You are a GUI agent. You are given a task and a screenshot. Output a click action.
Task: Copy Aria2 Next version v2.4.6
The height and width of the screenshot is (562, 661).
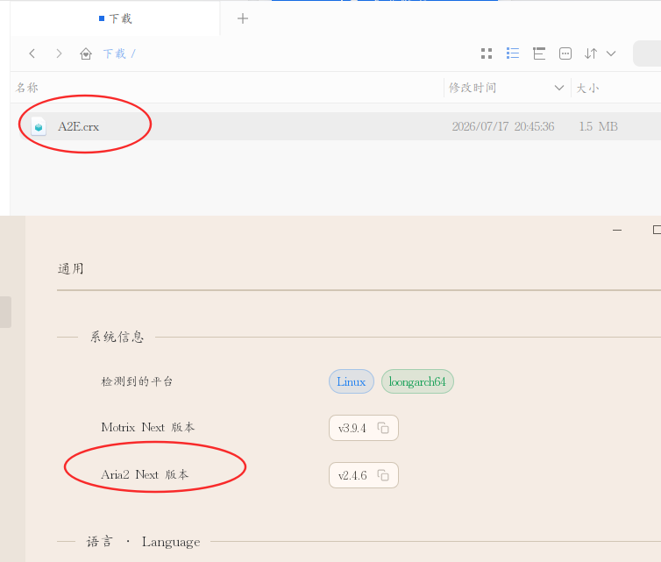383,475
